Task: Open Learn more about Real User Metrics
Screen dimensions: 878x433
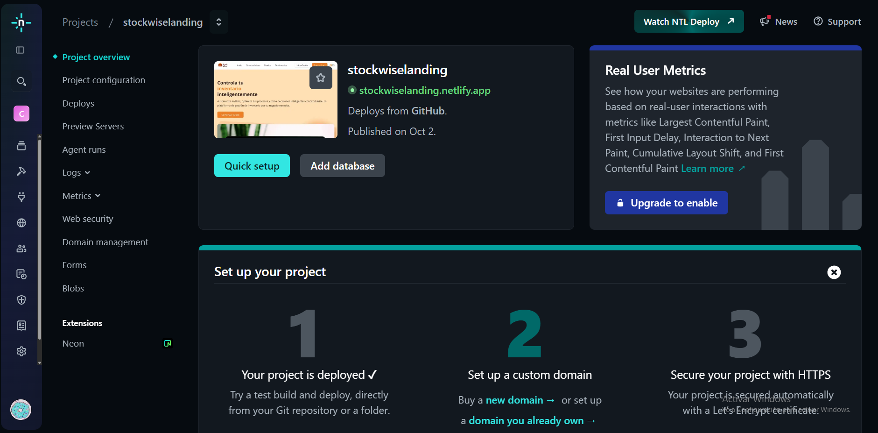Action: pos(713,169)
